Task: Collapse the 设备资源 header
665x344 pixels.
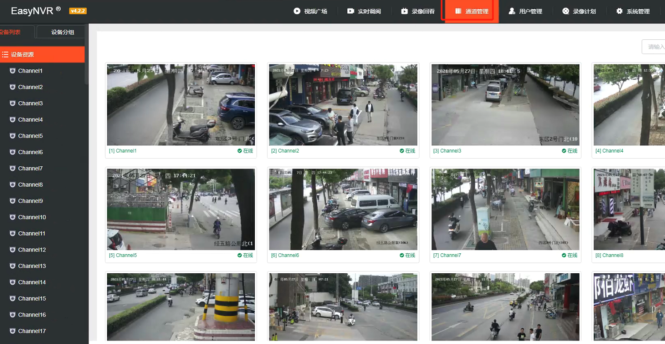Action: point(42,54)
